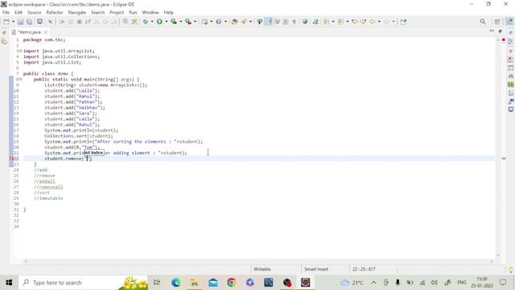
Task: Toggle Block Selection Mode icon
Action: [x=286, y=22]
